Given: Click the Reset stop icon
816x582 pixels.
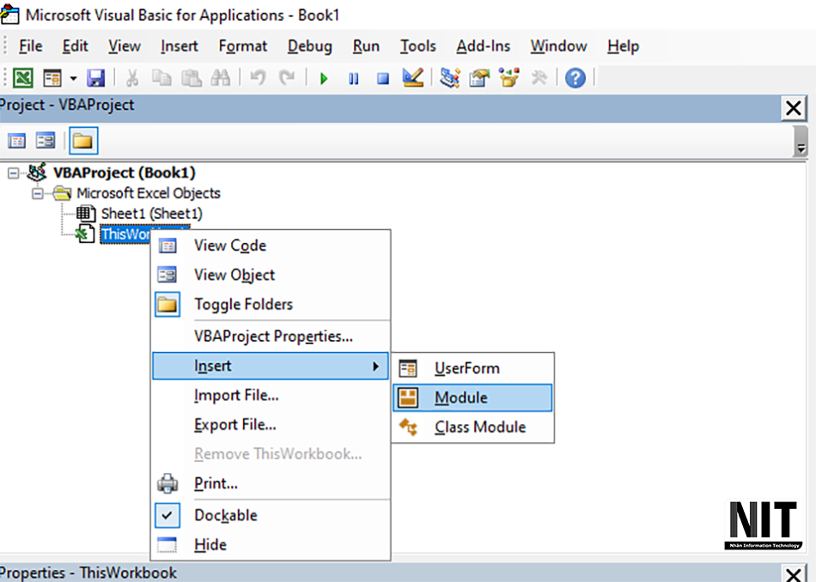Looking at the screenshot, I should point(383,79).
